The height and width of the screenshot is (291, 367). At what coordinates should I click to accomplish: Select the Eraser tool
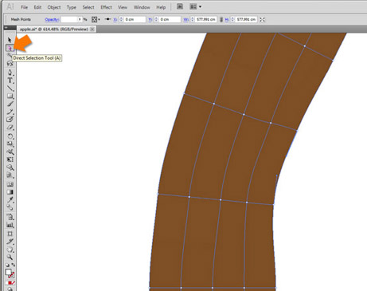[10, 128]
